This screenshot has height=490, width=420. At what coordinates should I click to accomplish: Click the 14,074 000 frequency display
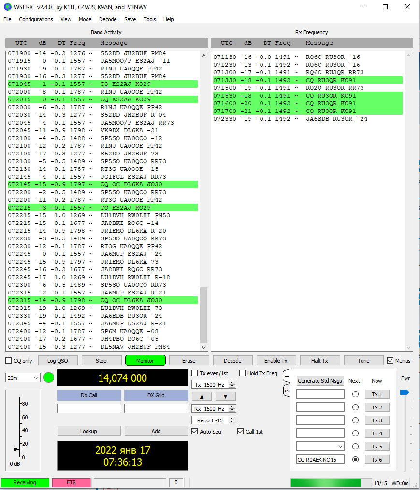tap(123, 378)
